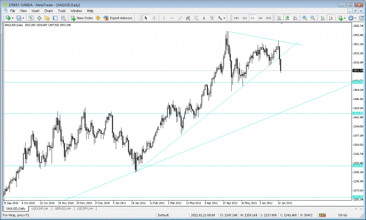Viewport: 366px width, 220px height.
Task: Toggle Auto Scroll for the chart
Action: point(323,18)
